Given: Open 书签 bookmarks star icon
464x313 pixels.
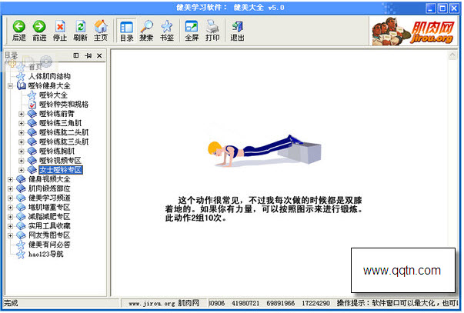Looking at the screenshot, I should (x=167, y=27).
